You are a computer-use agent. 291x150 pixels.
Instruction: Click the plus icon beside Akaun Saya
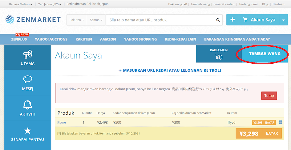(x=232, y=20)
